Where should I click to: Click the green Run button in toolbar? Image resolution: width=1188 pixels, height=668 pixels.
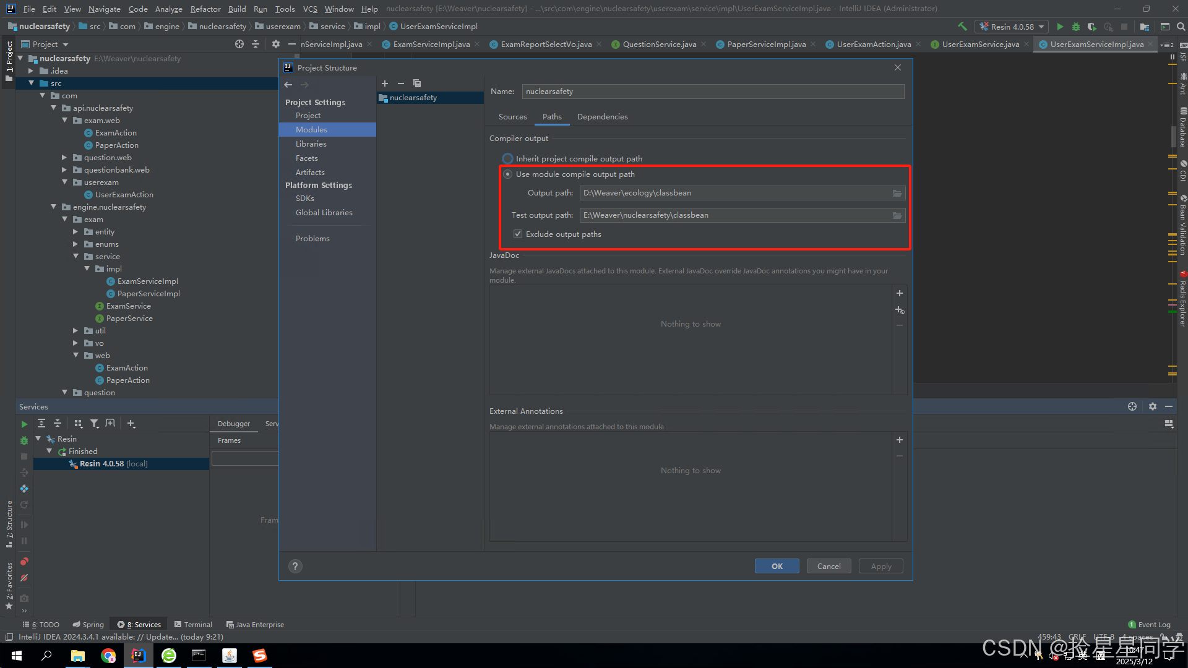coord(1060,27)
